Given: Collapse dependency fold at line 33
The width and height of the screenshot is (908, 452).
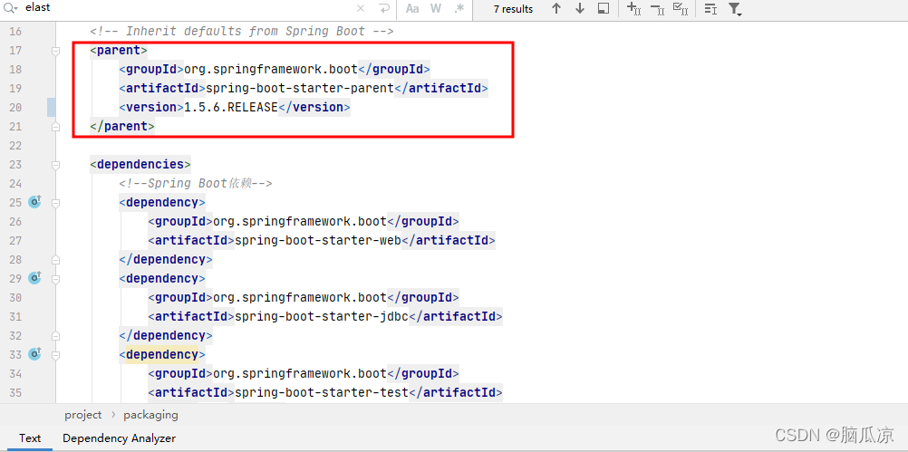Looking at the screenshot, I should [55, 355].
